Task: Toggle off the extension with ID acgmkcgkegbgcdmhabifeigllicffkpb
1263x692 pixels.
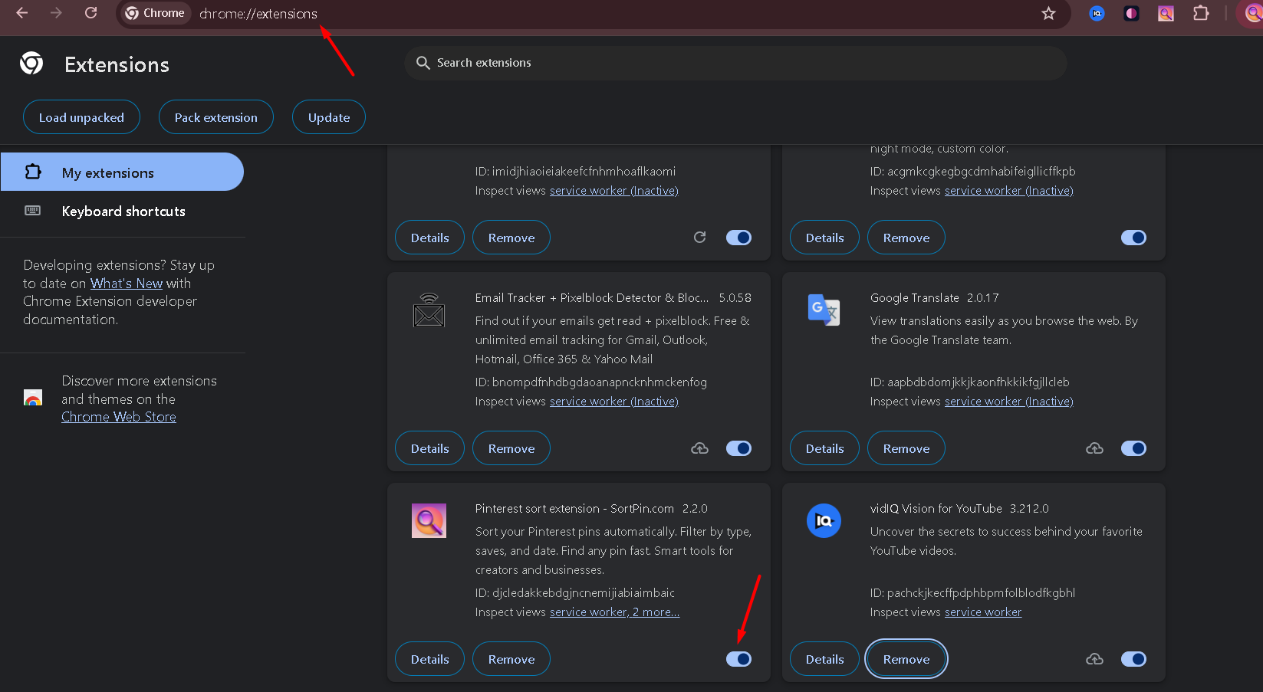Action: coord(1133,238)
